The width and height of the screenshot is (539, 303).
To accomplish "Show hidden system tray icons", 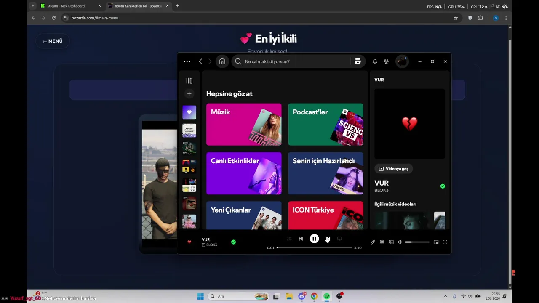I will click(445, 296).
